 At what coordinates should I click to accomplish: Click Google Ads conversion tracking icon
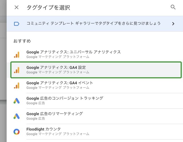[17, 101]
